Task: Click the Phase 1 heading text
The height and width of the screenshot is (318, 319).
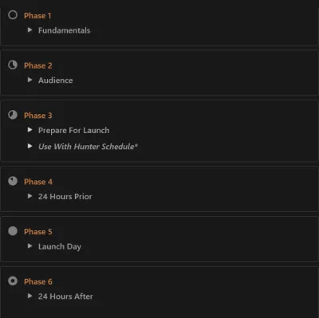Action: tap(37, 16)
